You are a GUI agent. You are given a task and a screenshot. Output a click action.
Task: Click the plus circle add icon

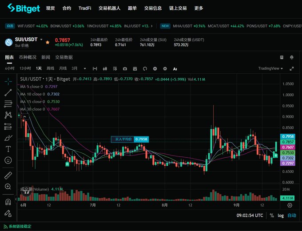point(155,68)
